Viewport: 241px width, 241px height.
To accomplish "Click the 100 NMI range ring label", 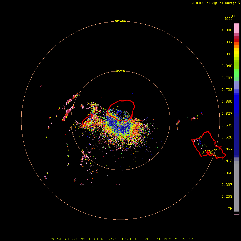I will 120,21.
